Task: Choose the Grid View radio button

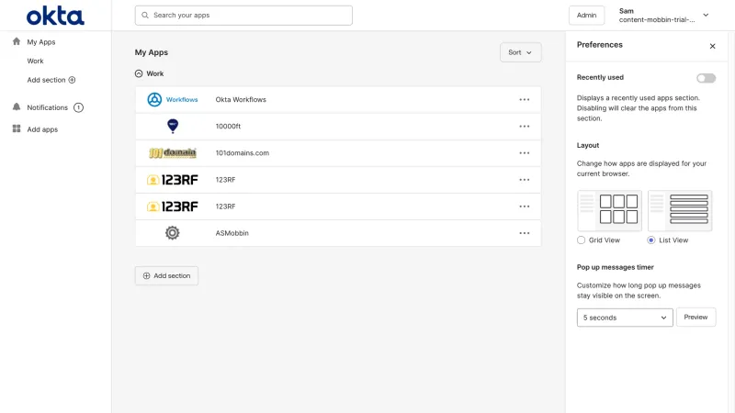Action: (582, 240)
